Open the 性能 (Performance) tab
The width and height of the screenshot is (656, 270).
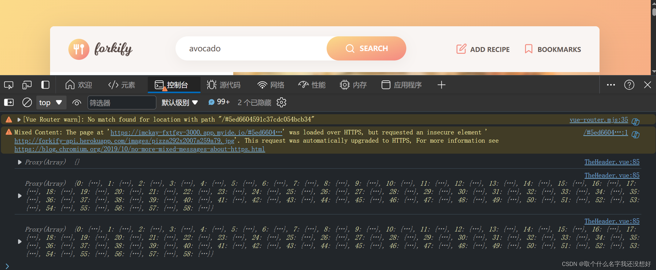(312, 85)
